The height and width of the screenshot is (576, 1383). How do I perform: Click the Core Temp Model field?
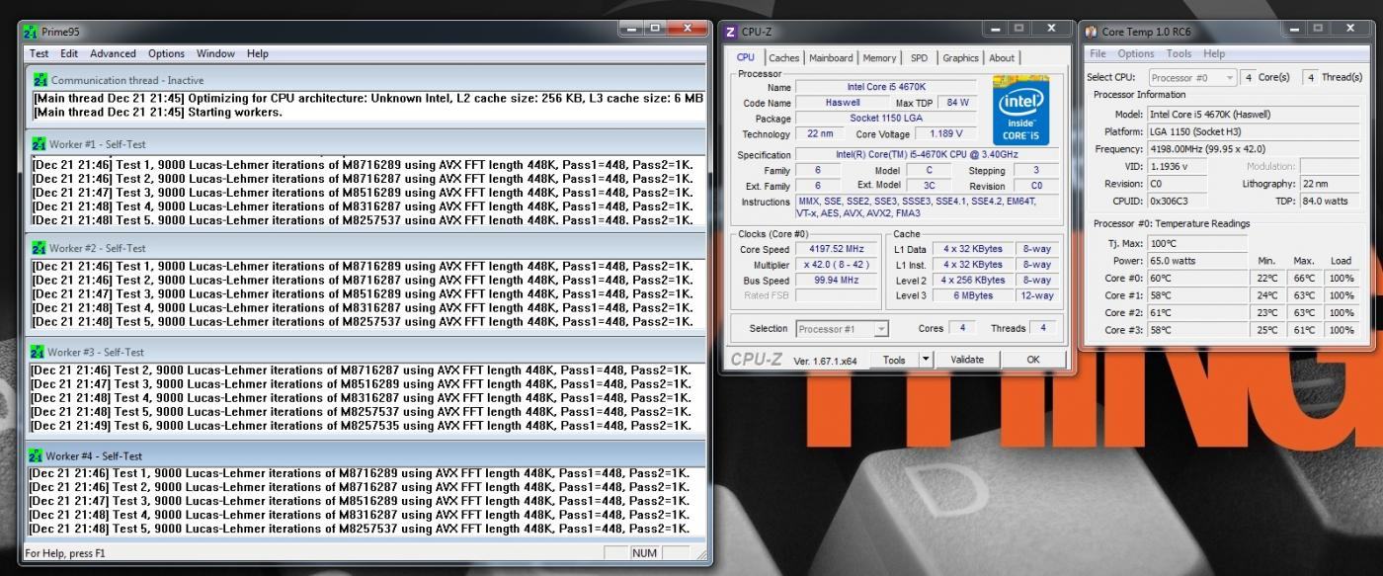coord(1253,114)
